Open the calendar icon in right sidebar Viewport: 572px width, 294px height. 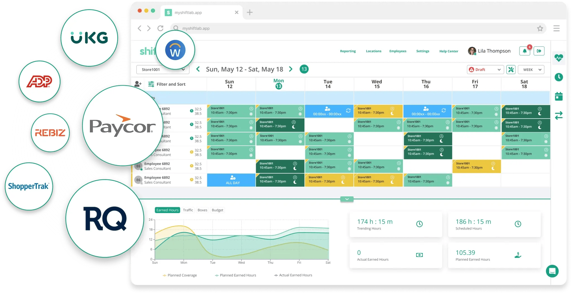559,96
